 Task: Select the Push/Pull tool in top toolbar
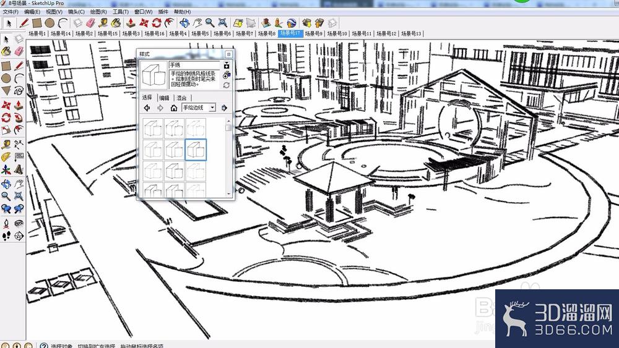point(131,23)
